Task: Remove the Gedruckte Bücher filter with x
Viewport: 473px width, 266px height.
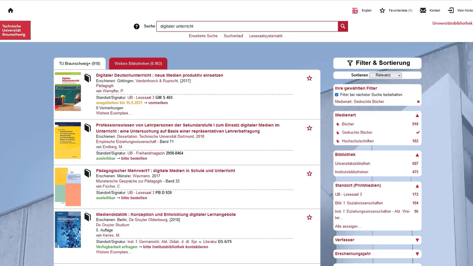Action: [x=418, y=102]
